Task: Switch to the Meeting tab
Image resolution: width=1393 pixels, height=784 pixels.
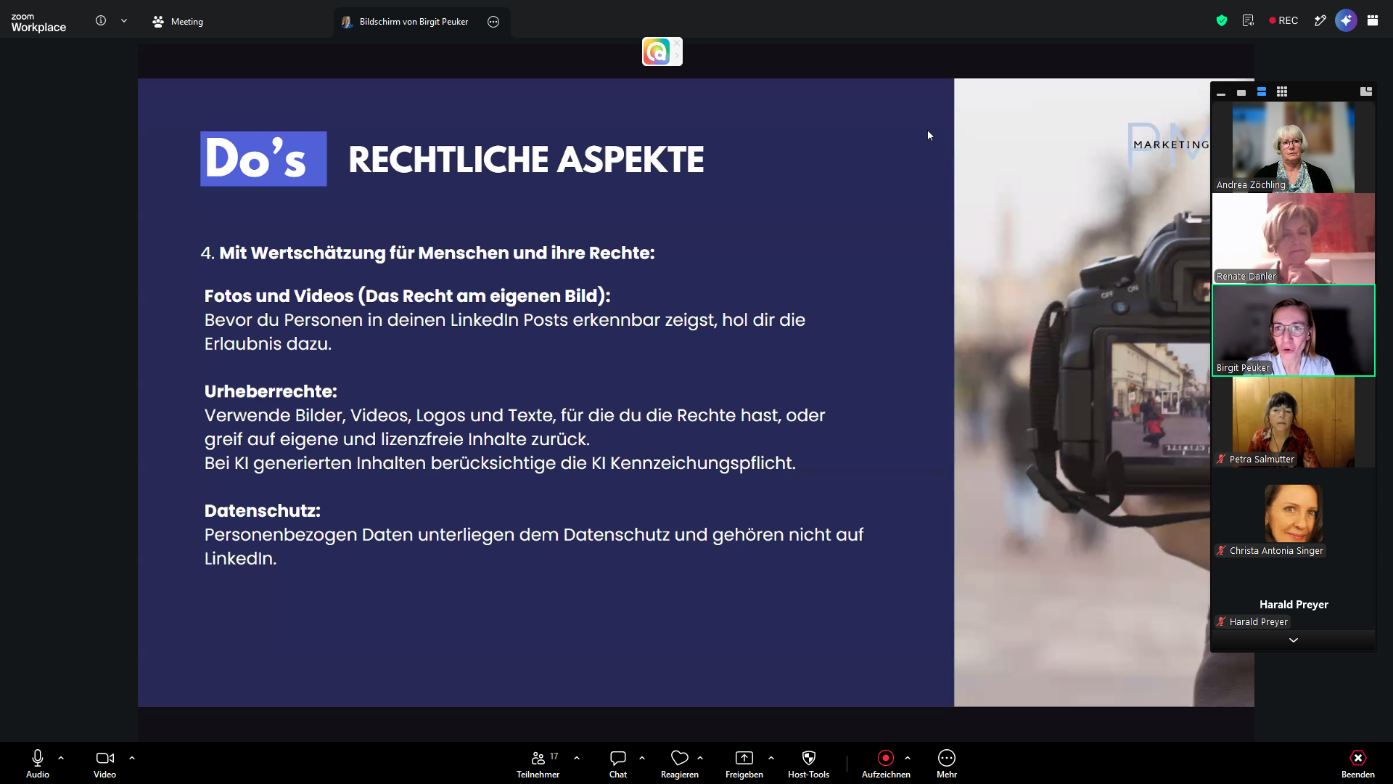Action: point(178,22)
